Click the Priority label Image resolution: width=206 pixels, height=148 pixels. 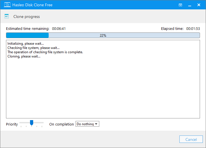[12, 124]
